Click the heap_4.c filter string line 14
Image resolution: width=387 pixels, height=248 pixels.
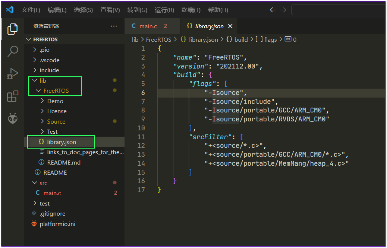276,163
